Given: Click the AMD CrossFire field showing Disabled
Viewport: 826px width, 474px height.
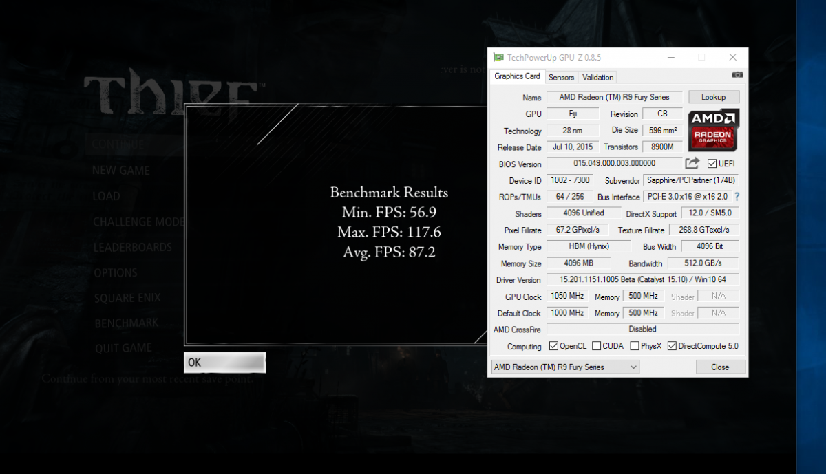Looking at the screenshot, I should tap(643, 330).
